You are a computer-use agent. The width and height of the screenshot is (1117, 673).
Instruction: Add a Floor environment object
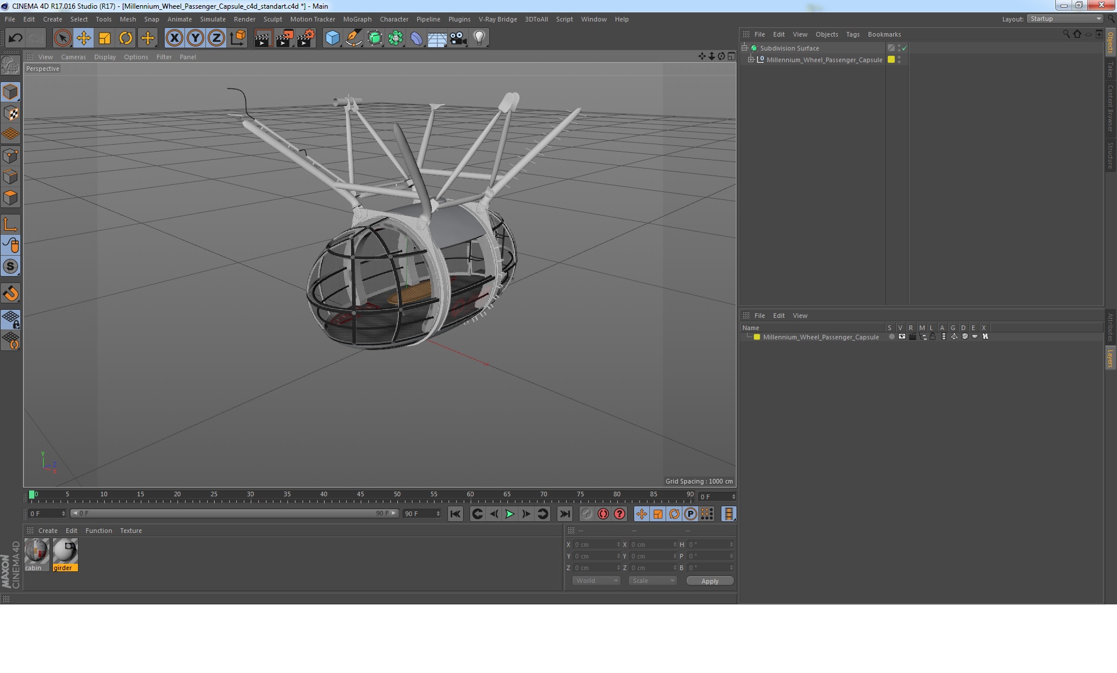[437, 38]
